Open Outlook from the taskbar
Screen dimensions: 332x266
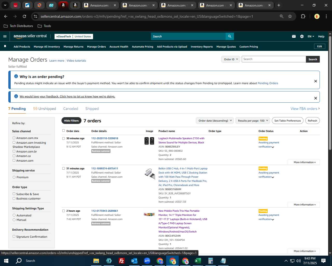point(134,261)
